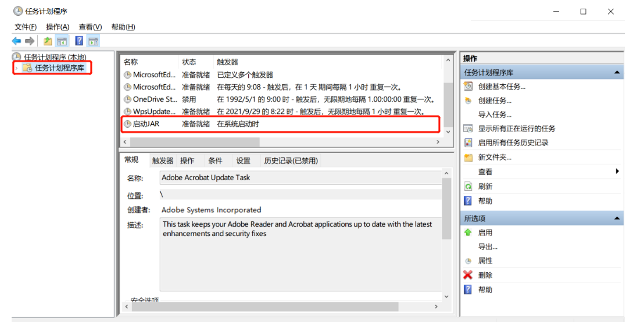This screenshot has height=322, width=626.
Task: Click the task list vertical scrollbar up arrow
Action: pyautogui.click(x=448, y=60)
